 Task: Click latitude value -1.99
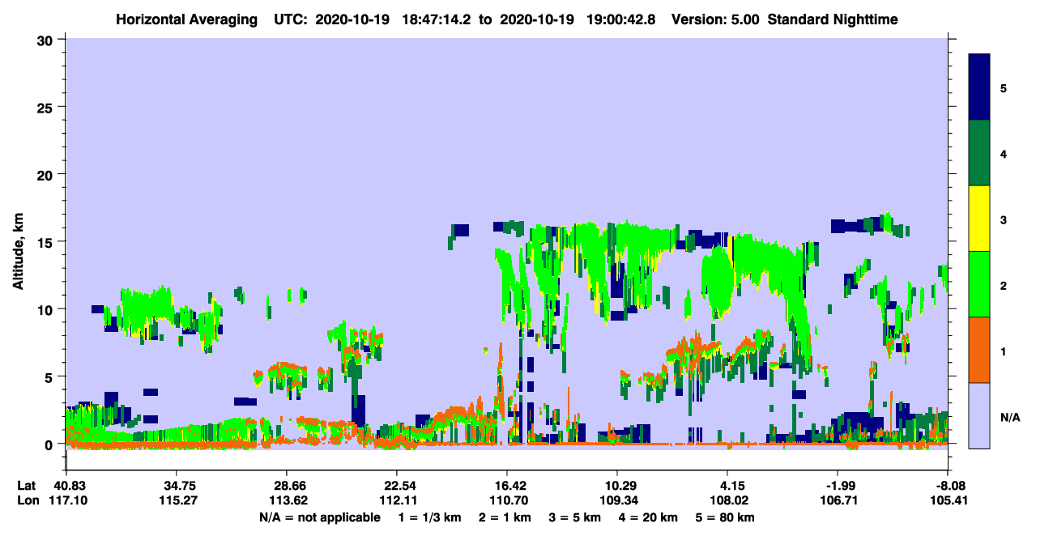click(x=838, y=486)
